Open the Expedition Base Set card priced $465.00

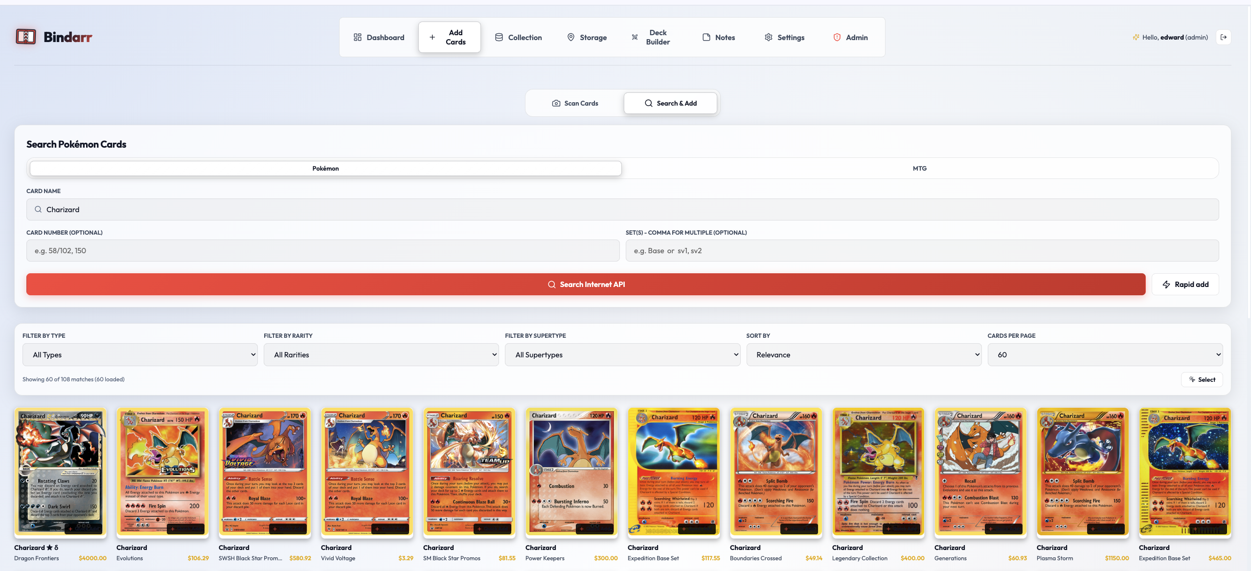[1185, 472]
